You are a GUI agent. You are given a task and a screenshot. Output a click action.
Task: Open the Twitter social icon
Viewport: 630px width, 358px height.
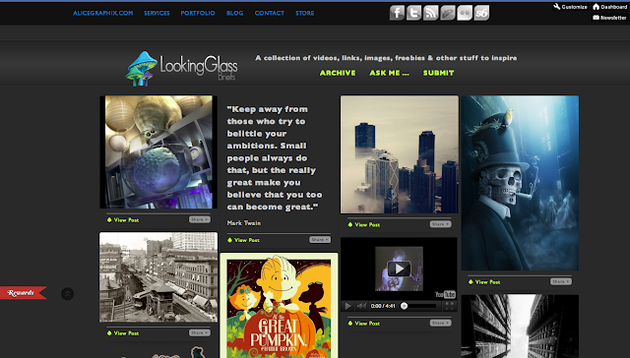413,13
